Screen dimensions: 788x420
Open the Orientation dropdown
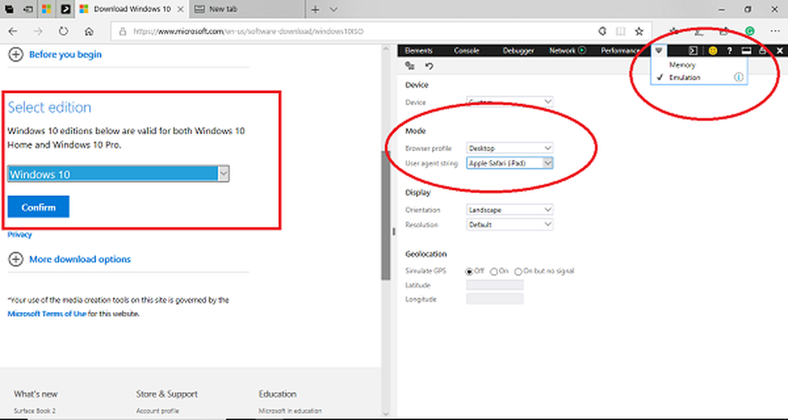(x=510, y=210)
